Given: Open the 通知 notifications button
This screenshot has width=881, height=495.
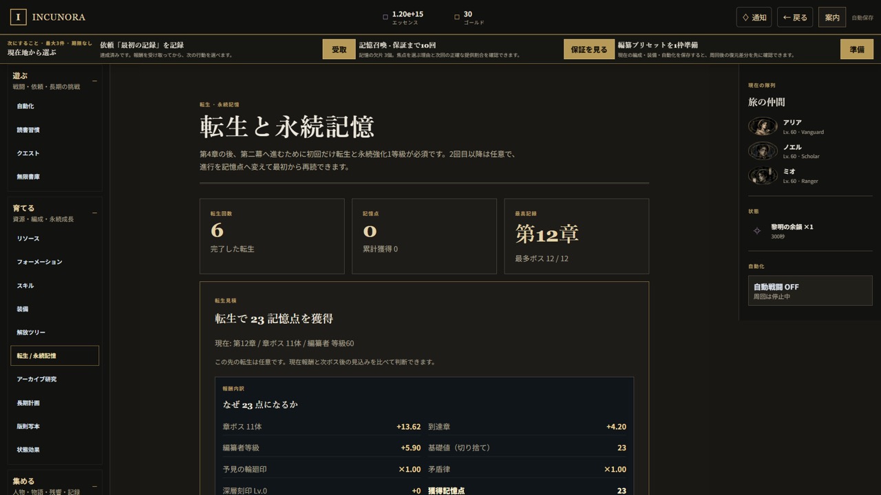Looking at the screenshot, I should [x=754, y=17].
